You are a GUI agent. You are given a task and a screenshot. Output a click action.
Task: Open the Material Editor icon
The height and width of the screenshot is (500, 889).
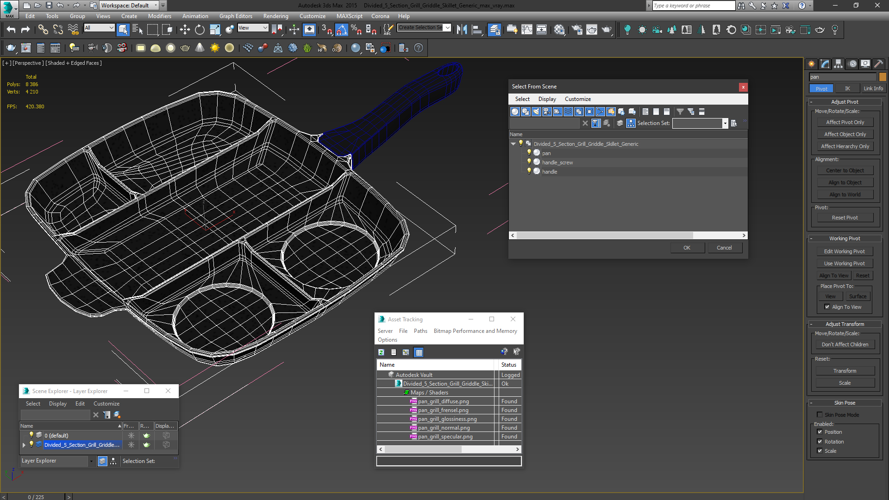click(x=559, y=30)
